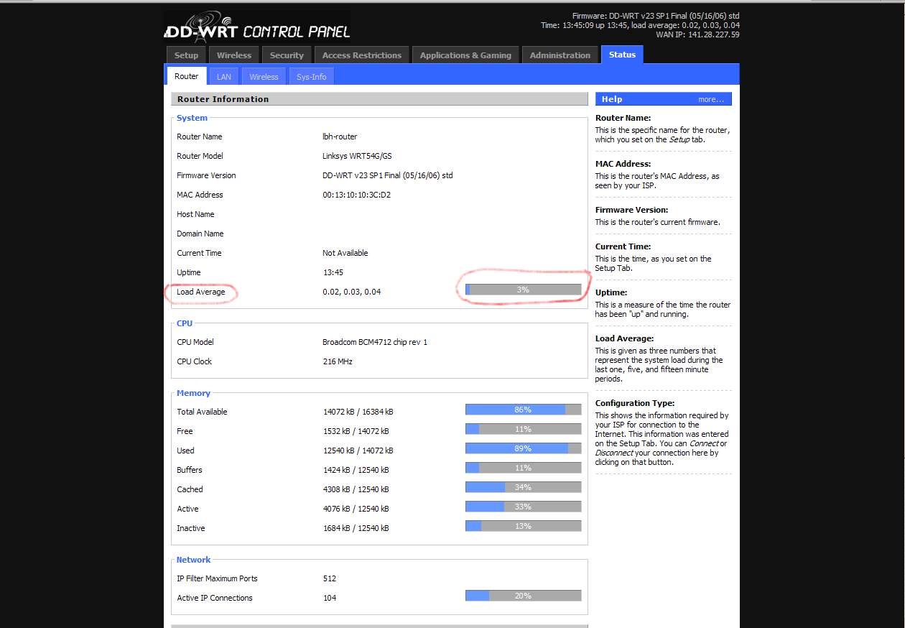905x628 pixels.
Task: Switch to the Administration tab
Action: (560, 55)
